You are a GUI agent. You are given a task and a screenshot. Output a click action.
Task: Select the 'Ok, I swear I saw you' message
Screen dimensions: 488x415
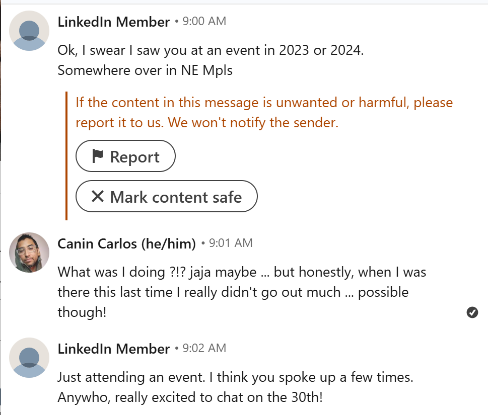point(211,50)
